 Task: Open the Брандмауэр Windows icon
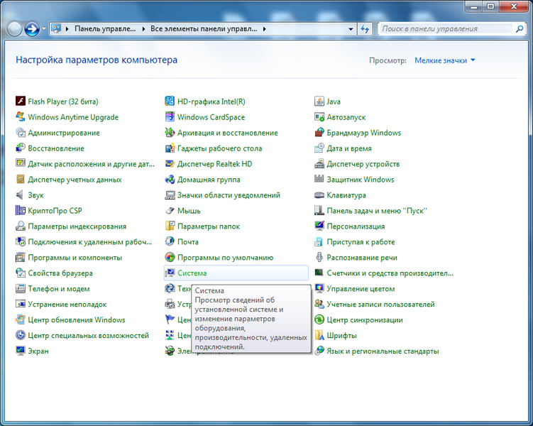click(319, 132)
